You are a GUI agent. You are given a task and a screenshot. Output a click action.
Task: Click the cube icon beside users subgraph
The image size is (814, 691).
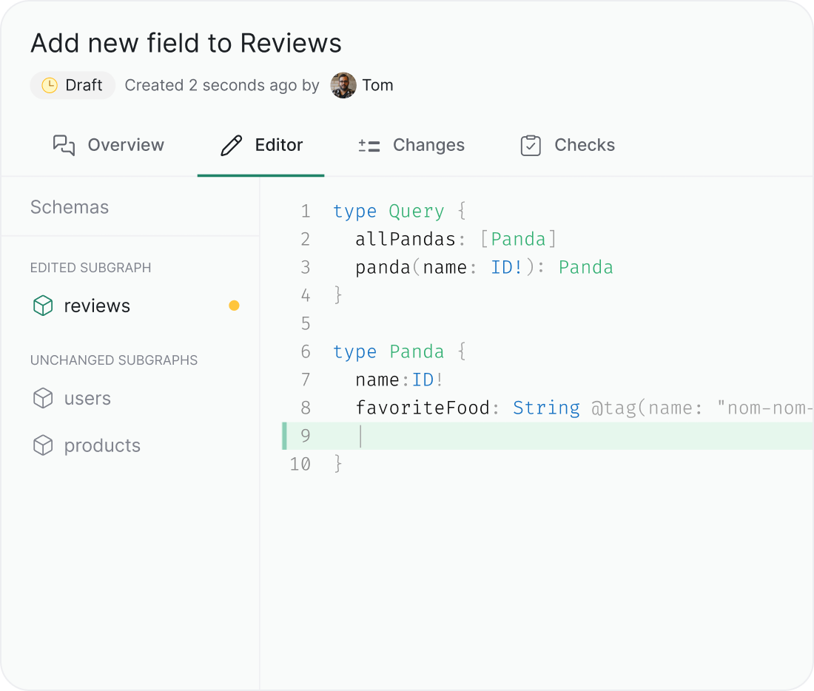point(42,398)
